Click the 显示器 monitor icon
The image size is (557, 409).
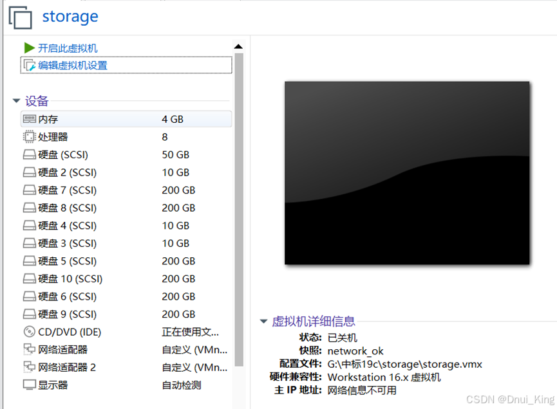(x=29, y=385)
